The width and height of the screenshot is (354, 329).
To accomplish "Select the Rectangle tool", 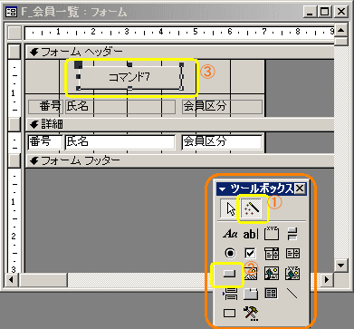I will 229,313.
